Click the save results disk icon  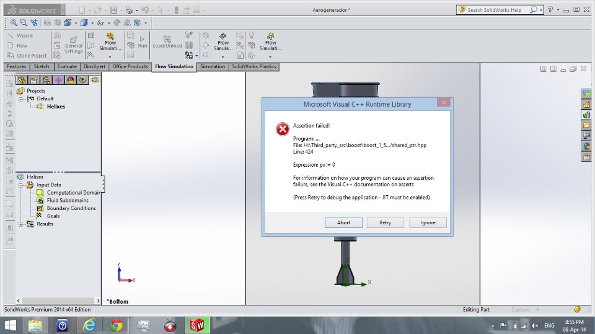click(x=188, y=45)
